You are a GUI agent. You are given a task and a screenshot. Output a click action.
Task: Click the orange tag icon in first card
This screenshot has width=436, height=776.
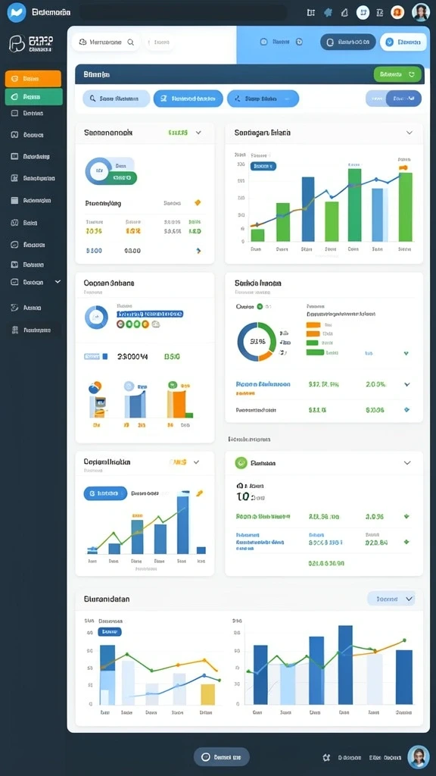(x=198, y=202)
